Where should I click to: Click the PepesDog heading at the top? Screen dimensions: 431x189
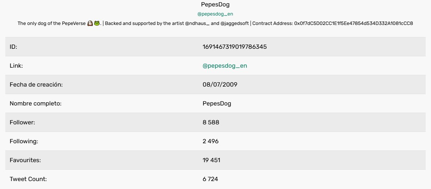(215, 5)
